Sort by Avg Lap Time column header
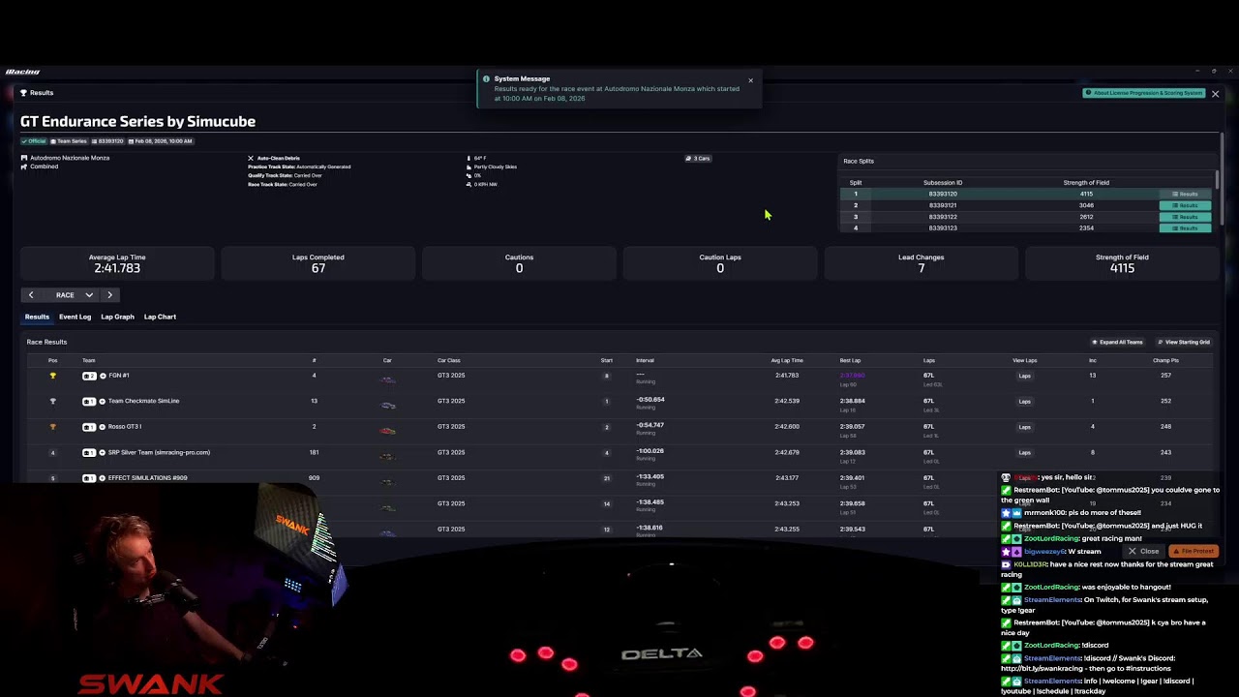Screen dimensions: 1239x697 [x=787, y=361]
